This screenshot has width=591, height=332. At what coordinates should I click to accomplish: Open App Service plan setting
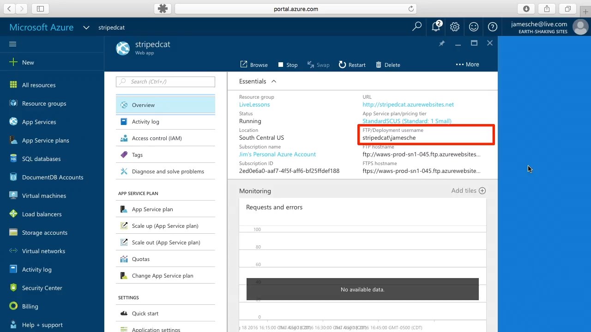tap(165, 209)
